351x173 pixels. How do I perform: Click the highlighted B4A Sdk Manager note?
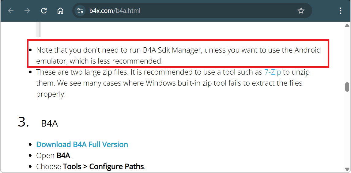[x=178, y=55]
